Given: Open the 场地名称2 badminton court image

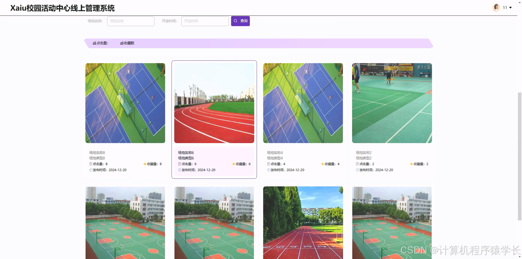Looking at the screenshot, I should click(x=392, y=103).
